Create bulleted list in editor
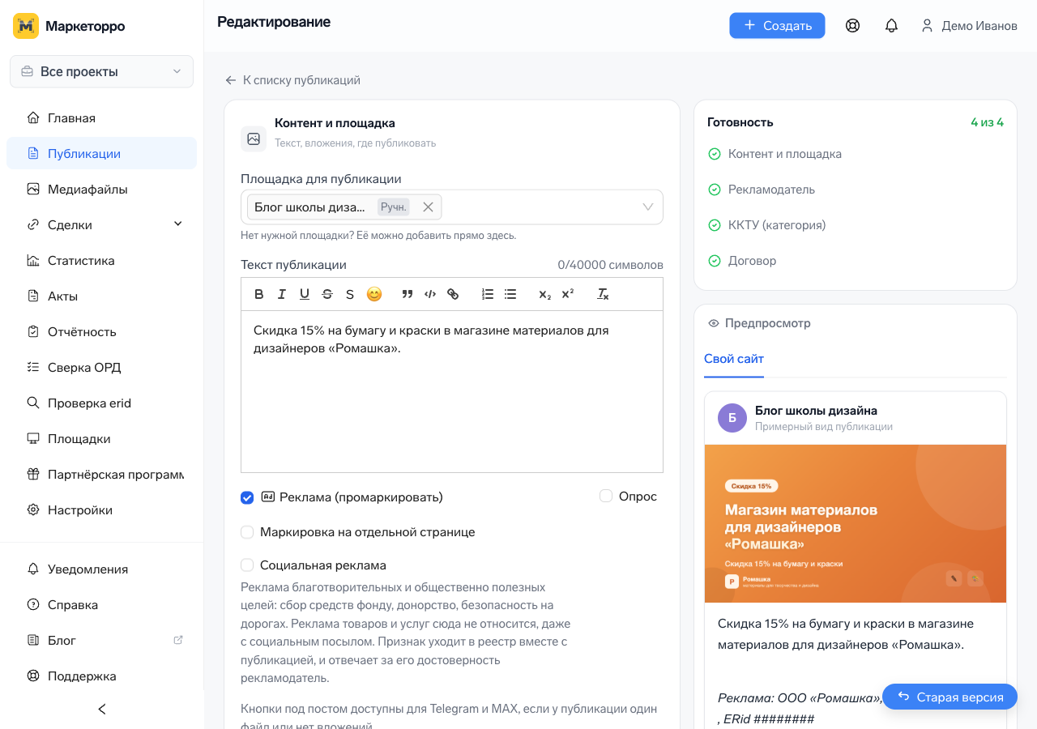 tap(510, 294)
